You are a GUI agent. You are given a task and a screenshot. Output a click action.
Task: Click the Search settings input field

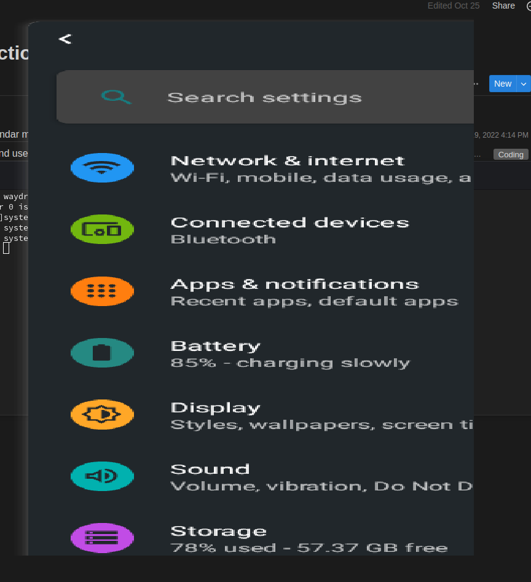pos(264,97)
